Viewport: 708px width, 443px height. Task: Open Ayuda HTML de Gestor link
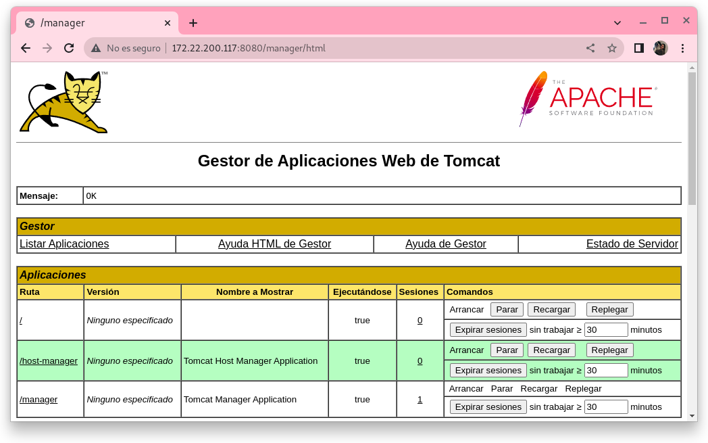[274, 244]
